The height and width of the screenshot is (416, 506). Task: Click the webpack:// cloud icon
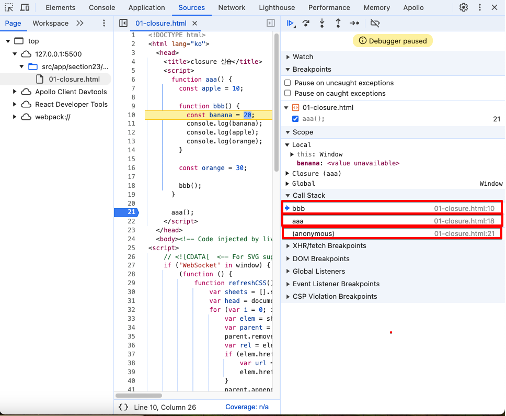pyautogui.click(x=26, y=117)
